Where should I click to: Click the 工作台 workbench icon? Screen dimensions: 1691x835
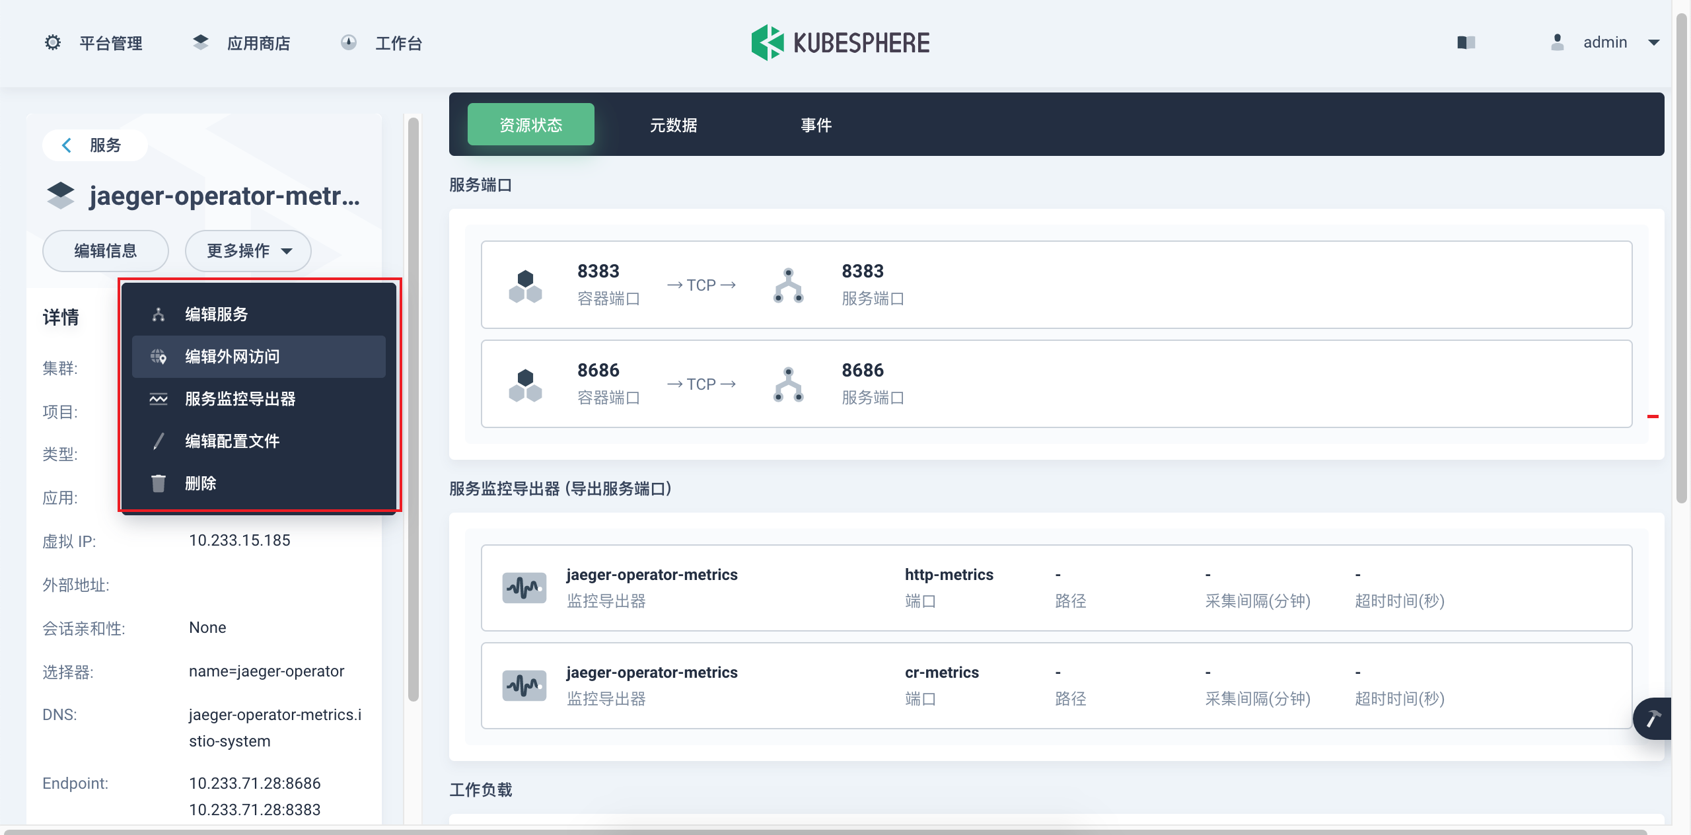click(x=349, y=42)
